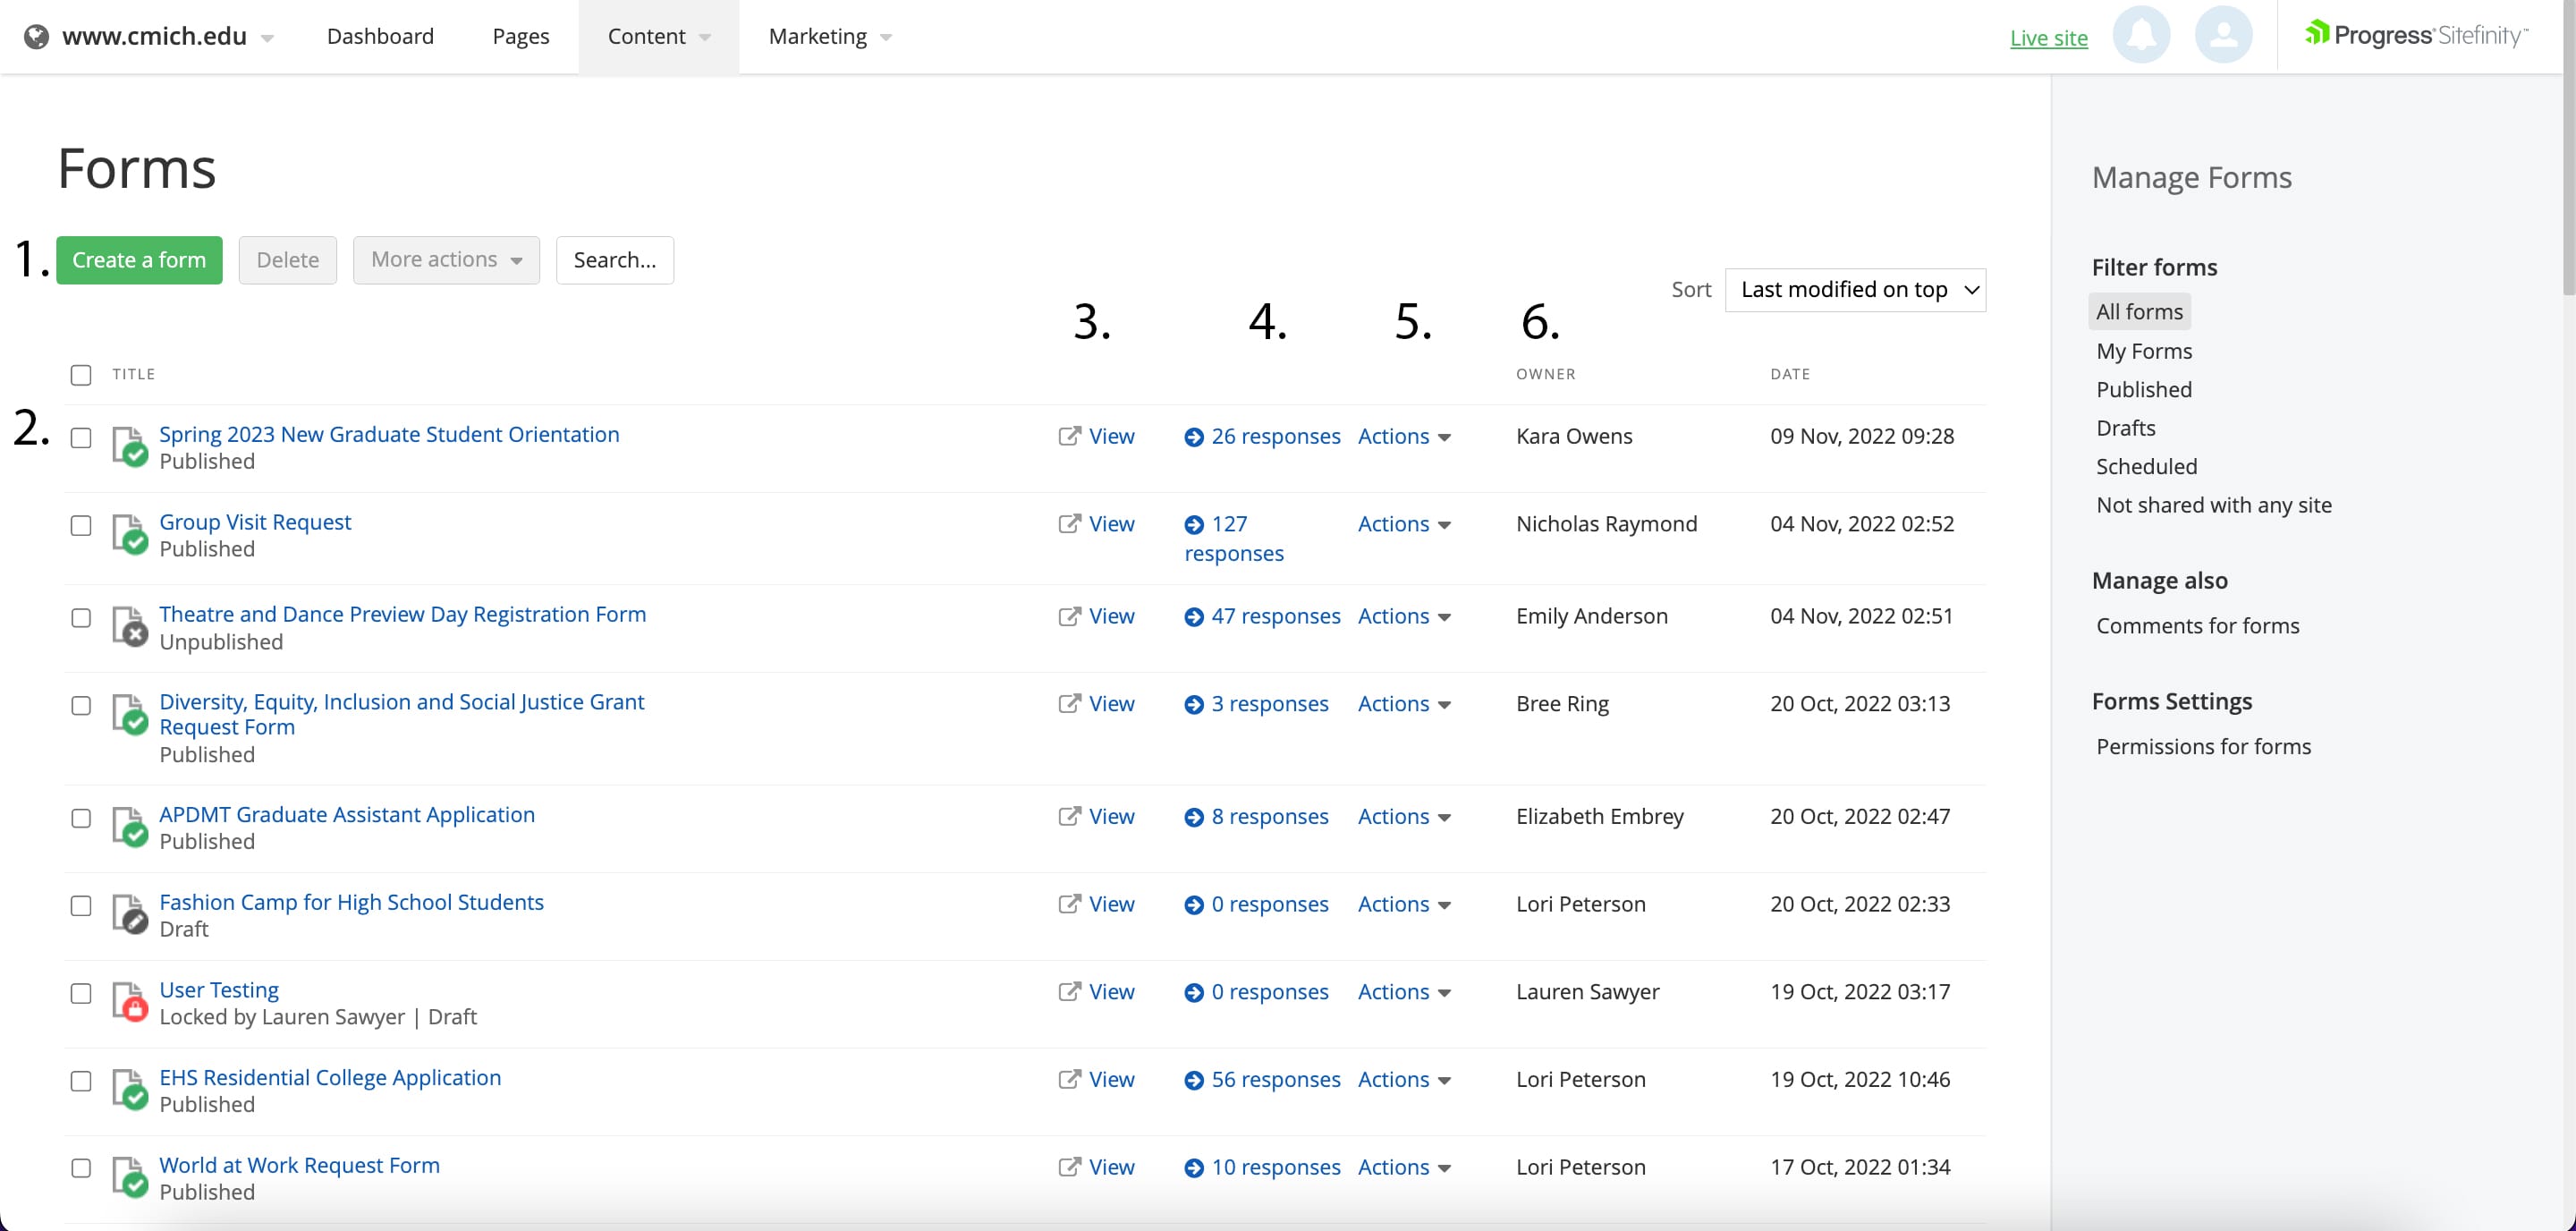Open the user profile avatar icon
Image resolution: width=2576 pixels, height=1231 pixels.
2222,36
